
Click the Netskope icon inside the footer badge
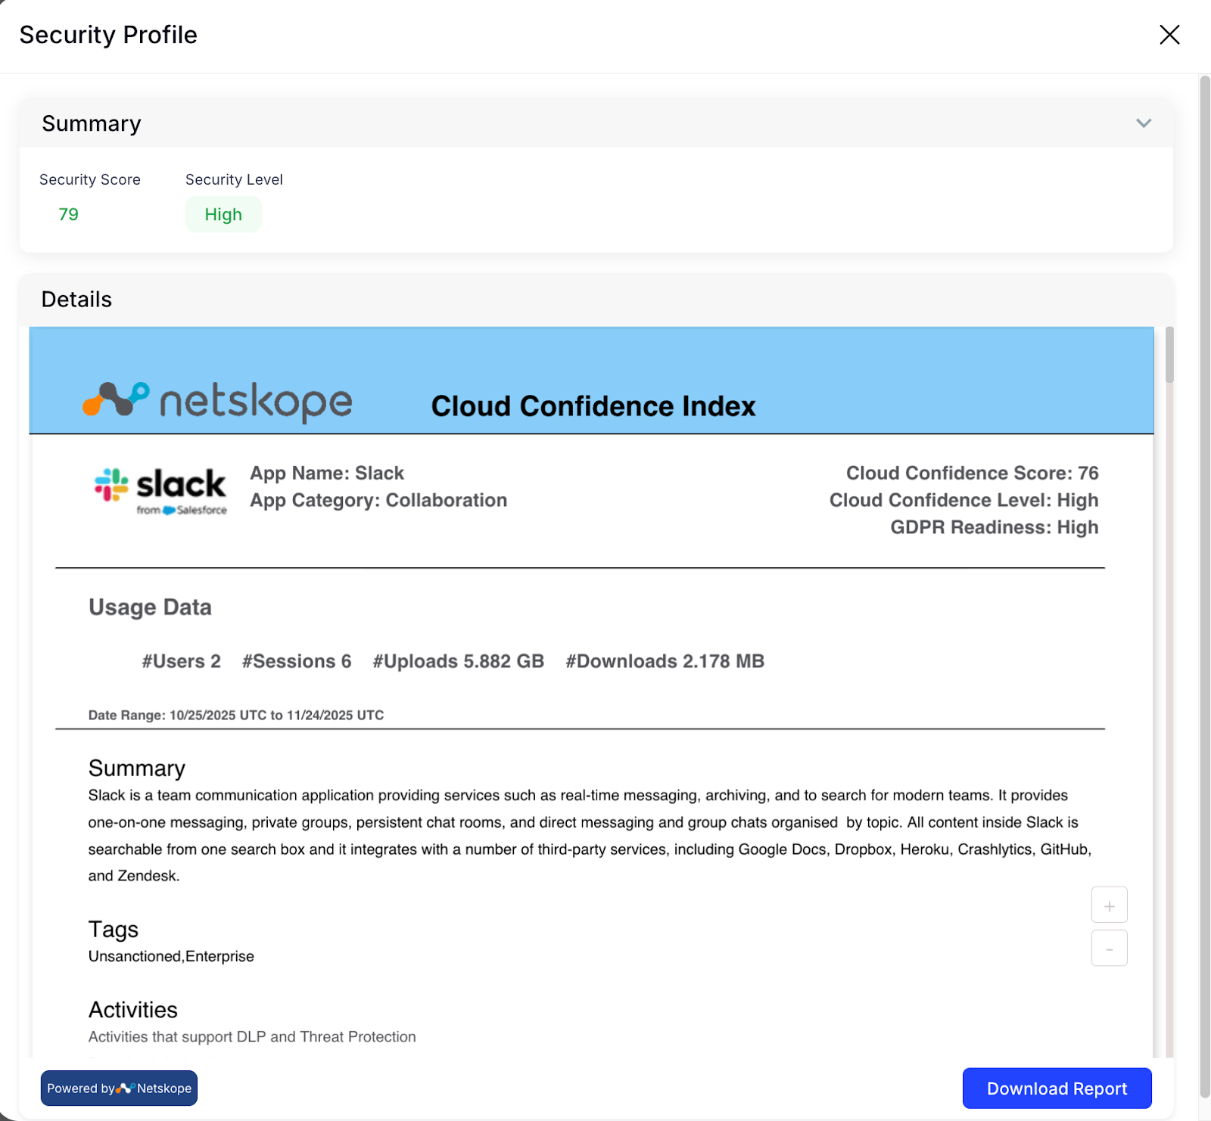[x=125, y=1088]
